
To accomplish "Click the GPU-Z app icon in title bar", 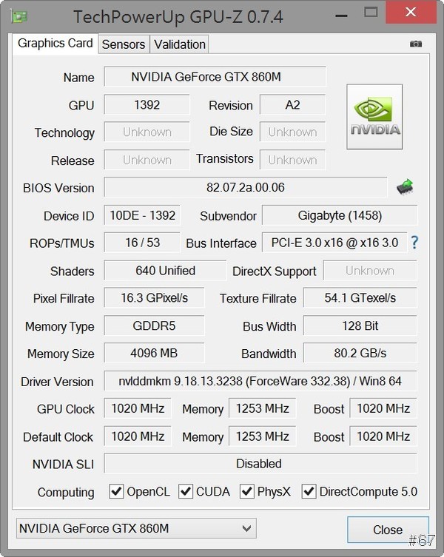I will pos(19,17).
